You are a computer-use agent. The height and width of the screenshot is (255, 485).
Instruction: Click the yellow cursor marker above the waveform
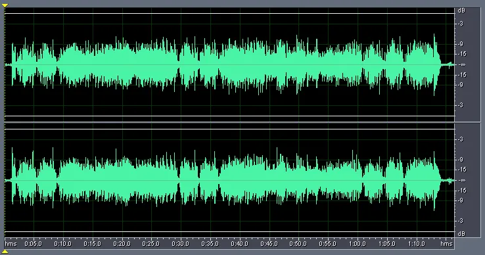coord(5,5)
